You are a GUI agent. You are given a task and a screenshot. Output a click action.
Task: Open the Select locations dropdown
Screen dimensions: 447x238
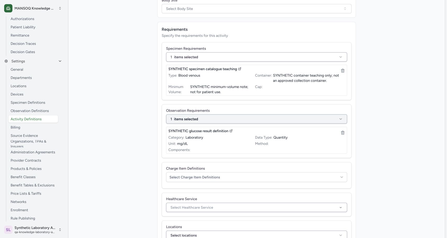tap(257, 234)
